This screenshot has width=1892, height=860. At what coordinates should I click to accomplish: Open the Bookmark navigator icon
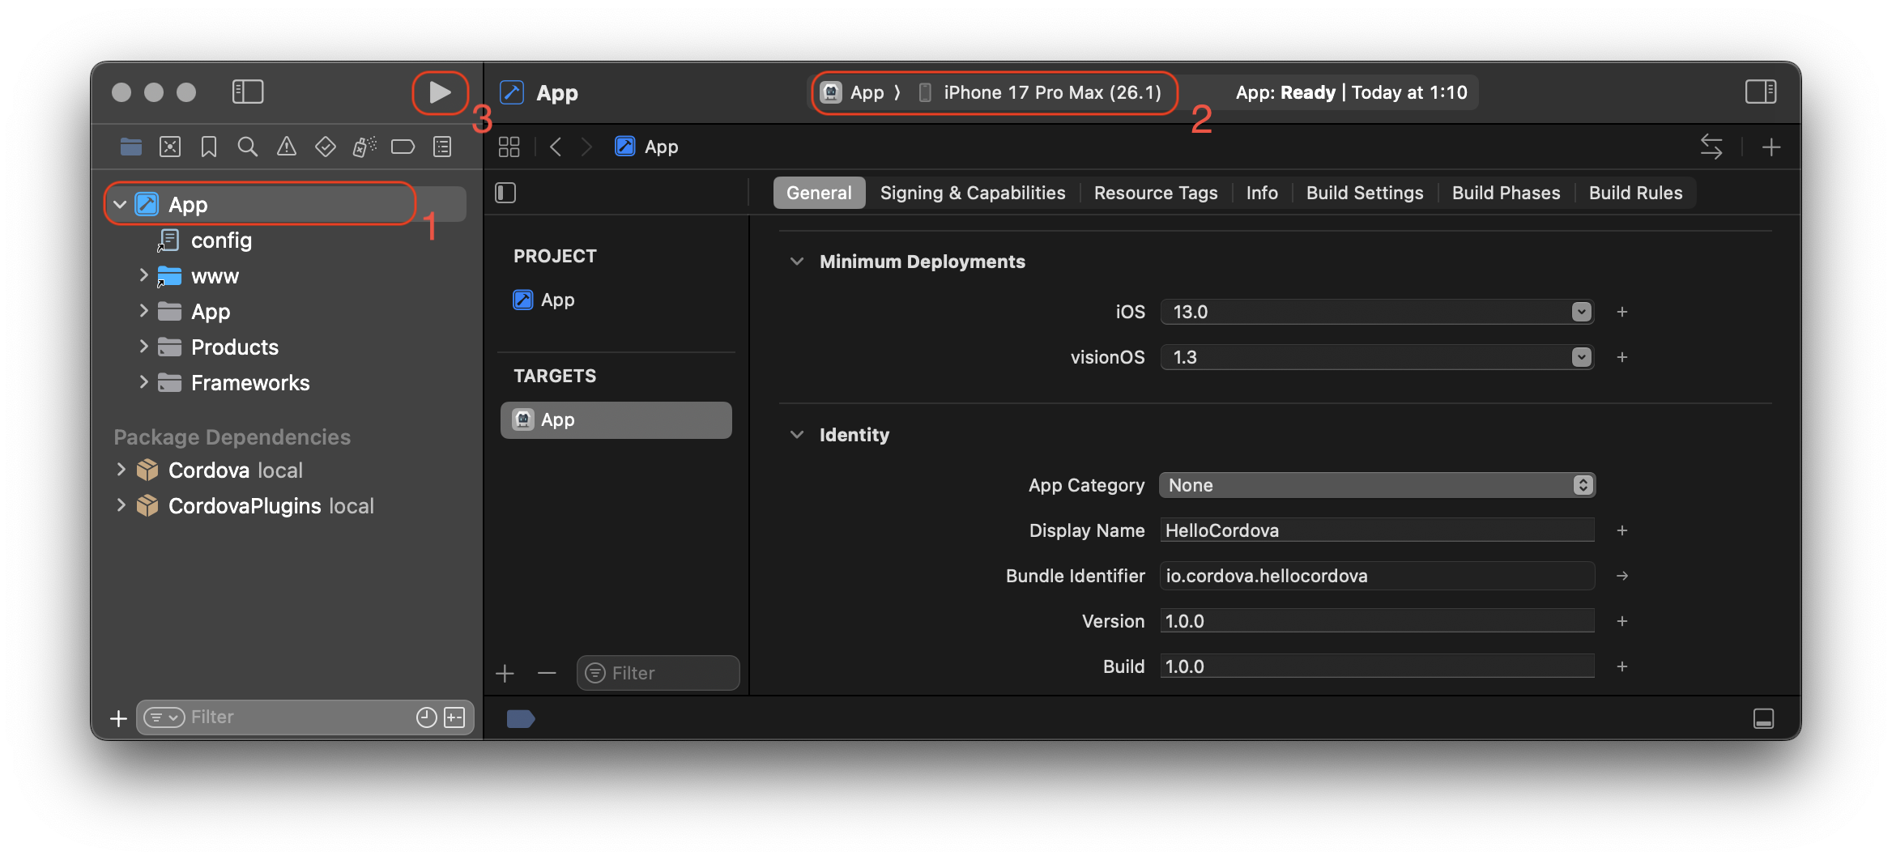pyautogui.click(x=208, y=147)
